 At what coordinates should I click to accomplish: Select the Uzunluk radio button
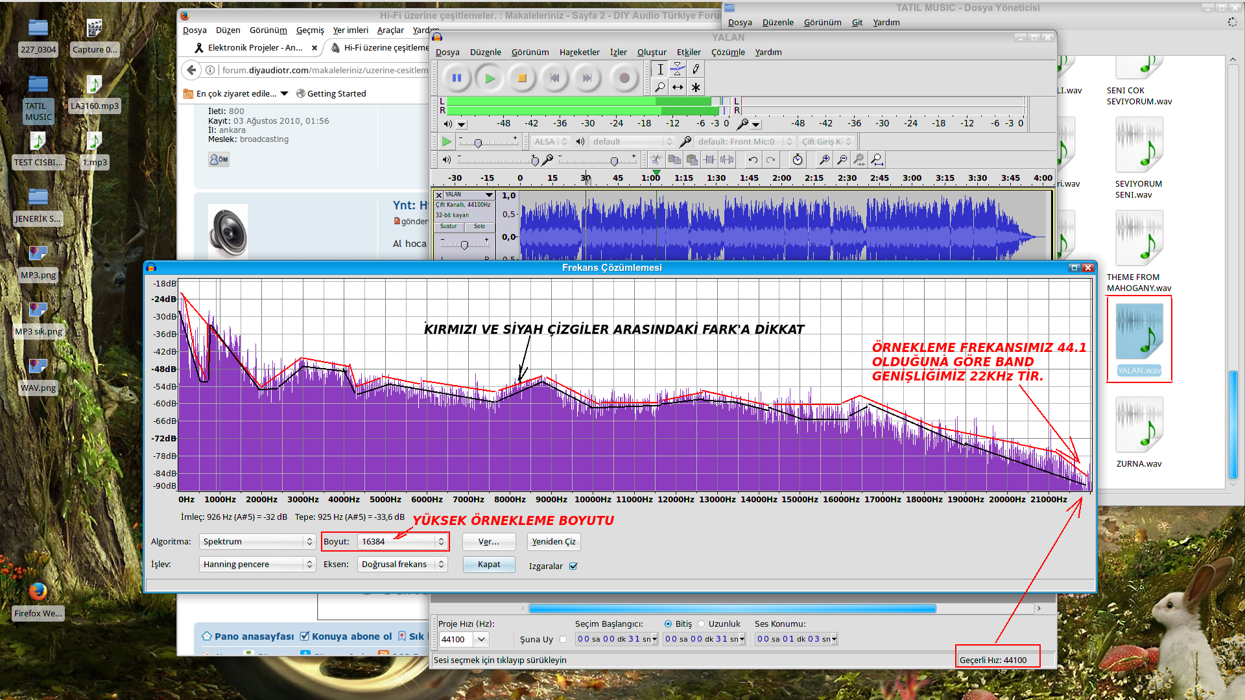coord(701,624)
